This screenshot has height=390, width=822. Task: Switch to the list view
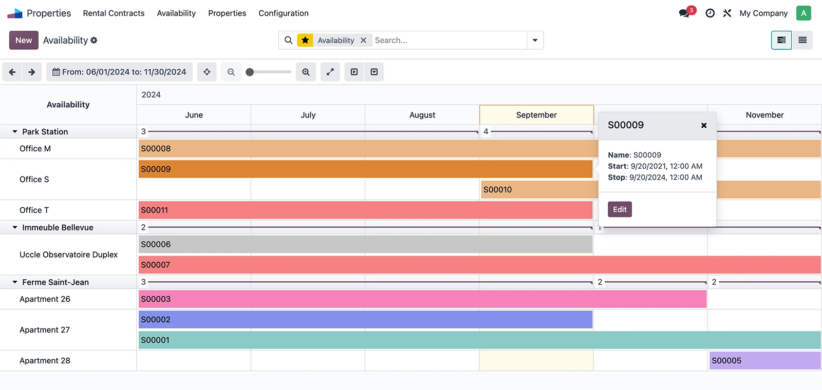(x=802, y=40)
